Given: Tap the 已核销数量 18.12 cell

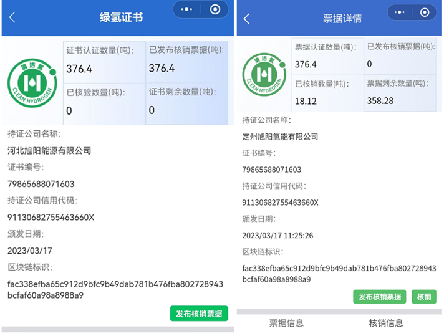Looking at the screenshot, I should (x=327, y=93).
